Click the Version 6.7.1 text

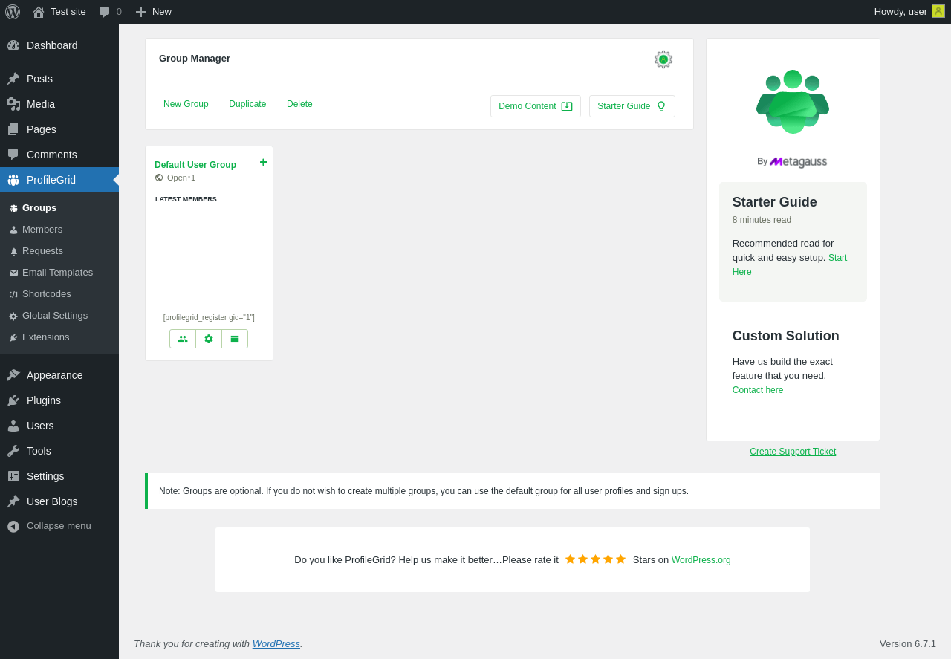908,643
